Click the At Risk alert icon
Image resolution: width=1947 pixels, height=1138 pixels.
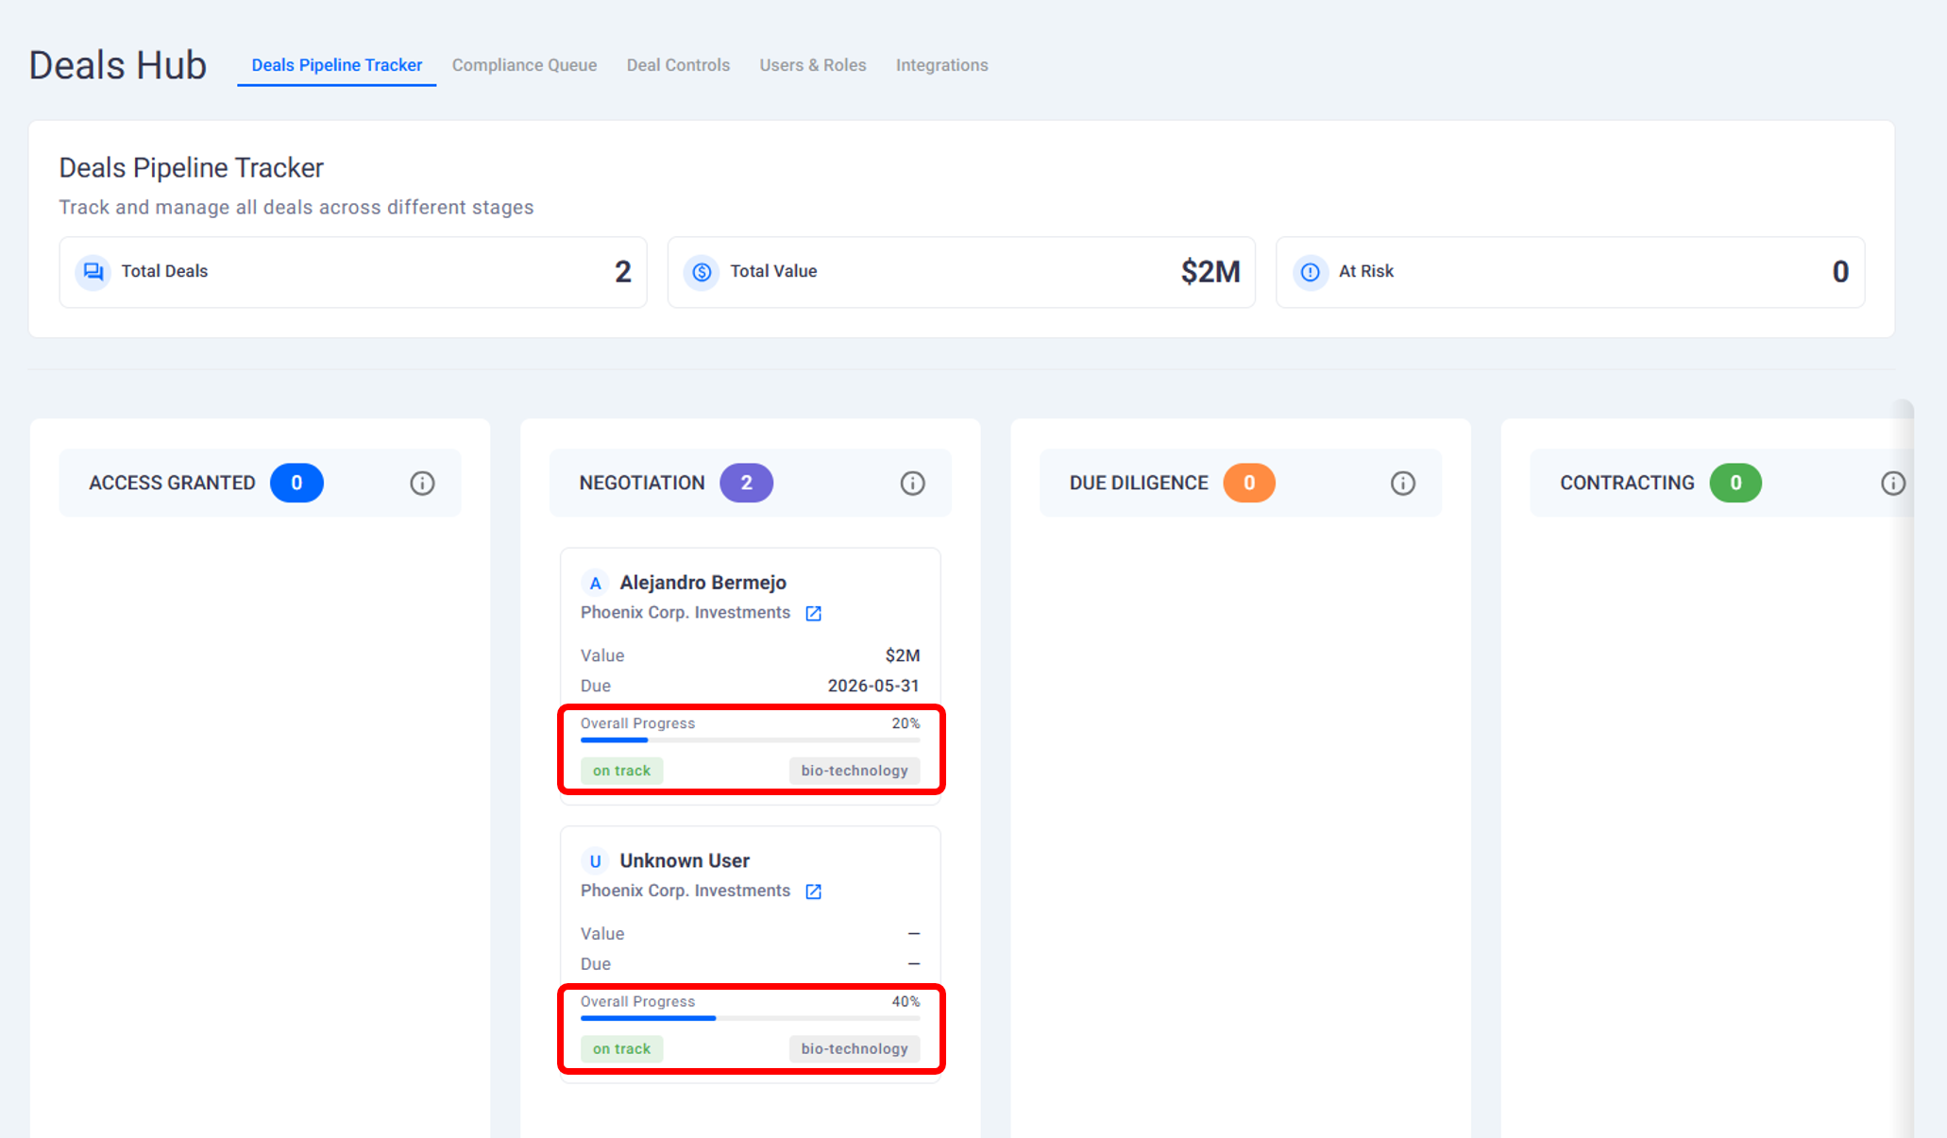1310,272
